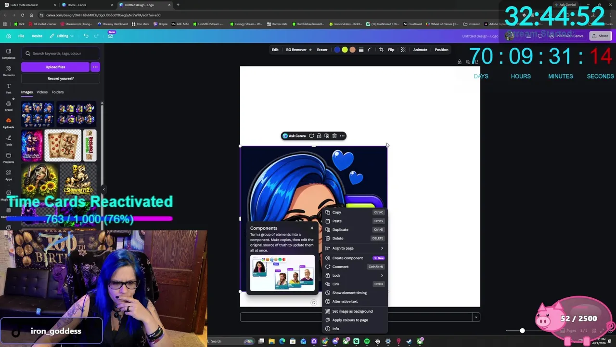This screenshot has width=616, height=347.
Task: Click the Position button
Action: click(x=441, y=50)
